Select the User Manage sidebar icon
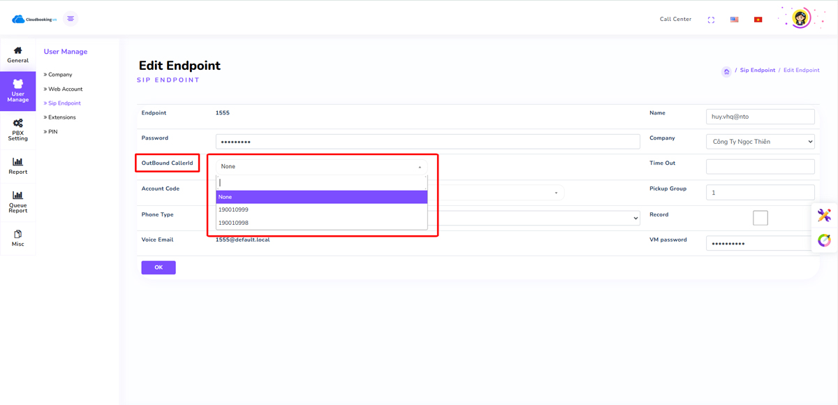The height and width of the screenshot is (405, 838). (x=18, y=84)
